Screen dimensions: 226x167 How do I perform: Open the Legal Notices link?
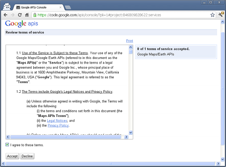point(57,121)
